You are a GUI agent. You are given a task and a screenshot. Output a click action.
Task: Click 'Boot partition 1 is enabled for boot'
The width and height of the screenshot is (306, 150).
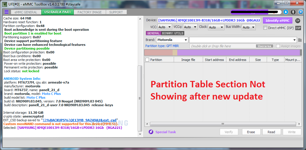click(33, 33)
